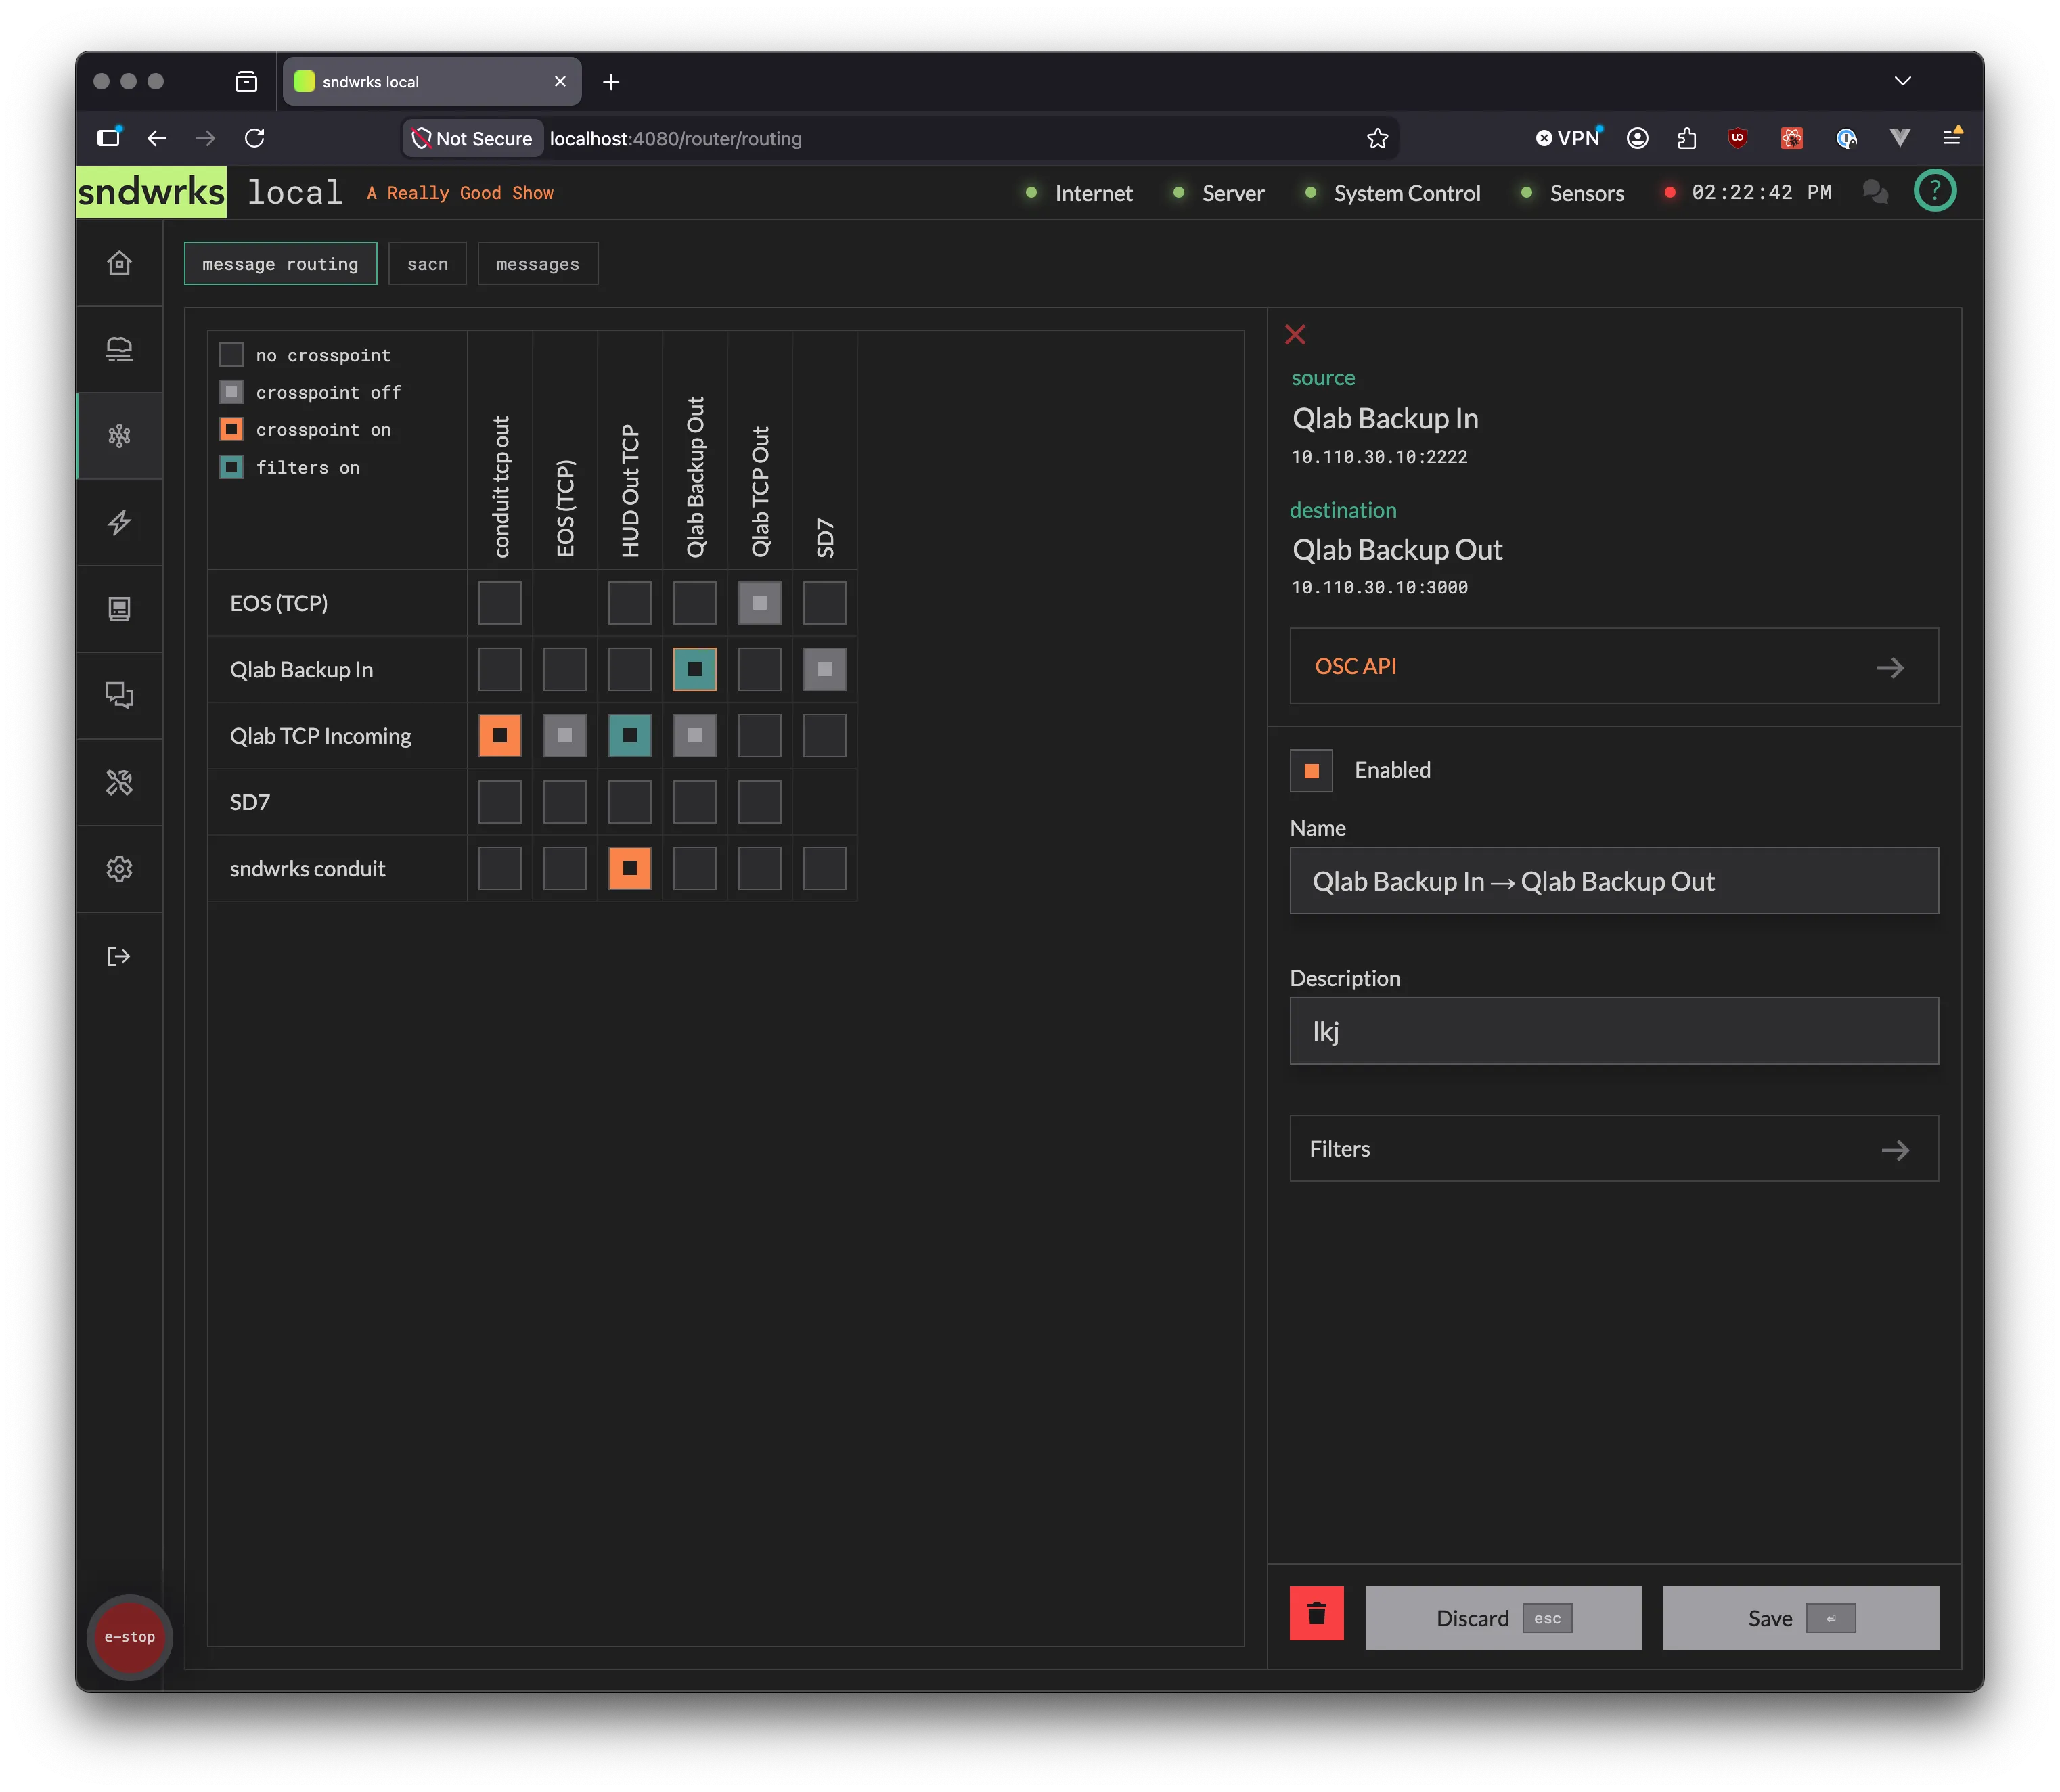Screen dimensions: 2060x1792
Task: Bookmark page with star icon
Action: pos(1377,138)
